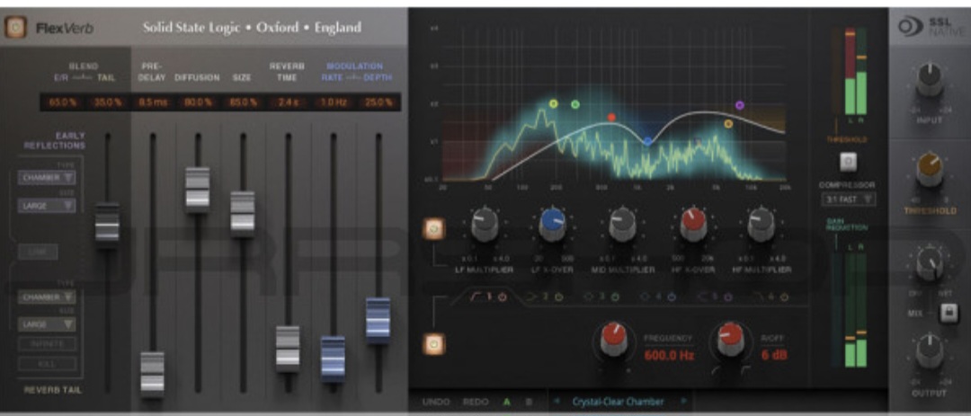The height and width of the screenshot is (416, 971).
Task: Select the blue EQ node on graph
Action: tap(647, 141)
